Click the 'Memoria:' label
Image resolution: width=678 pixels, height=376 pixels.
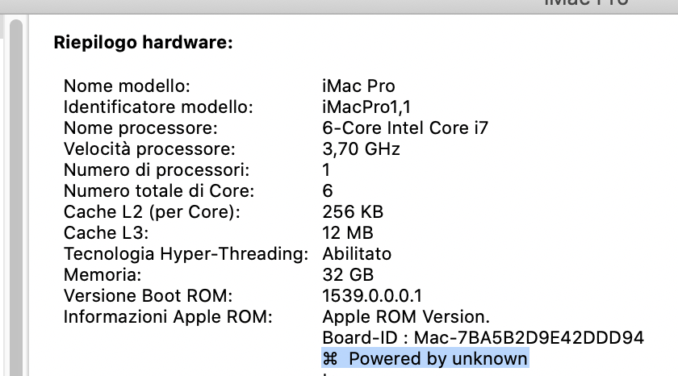(x=103, y=274)
